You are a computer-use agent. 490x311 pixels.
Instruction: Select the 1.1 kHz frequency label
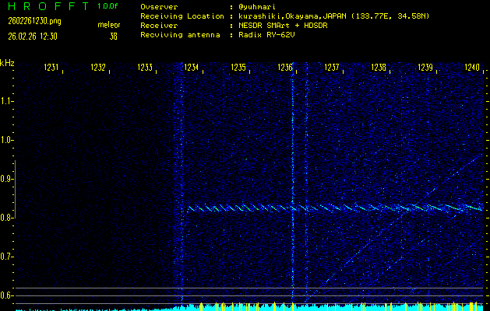click(x=7, y=101)
